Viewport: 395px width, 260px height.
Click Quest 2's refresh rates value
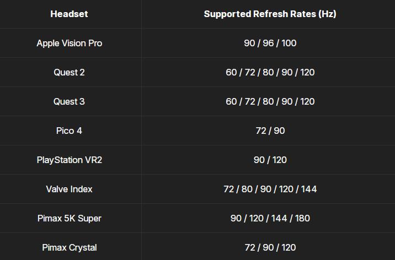coord(270,72)
